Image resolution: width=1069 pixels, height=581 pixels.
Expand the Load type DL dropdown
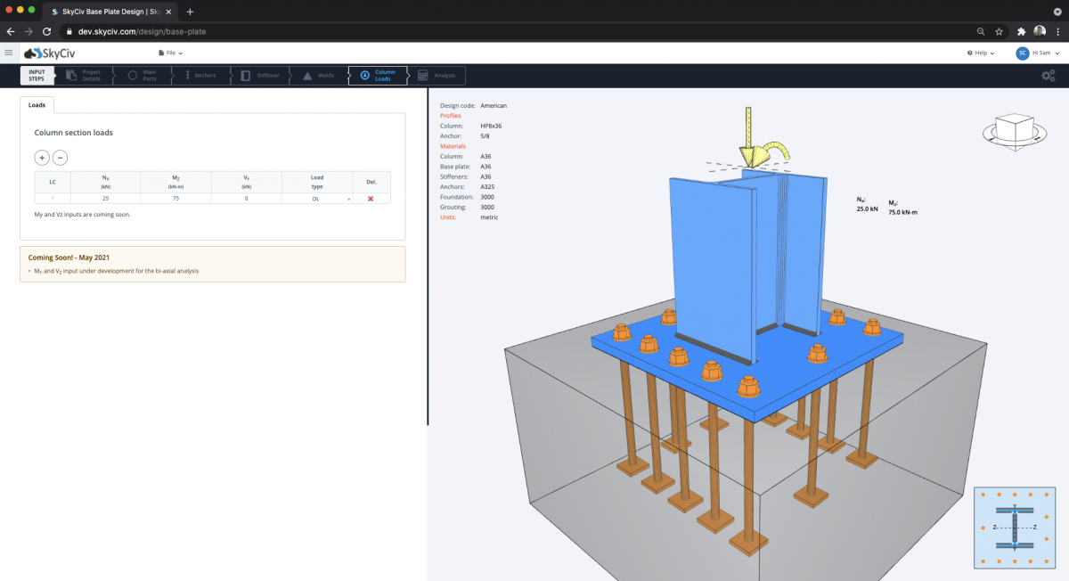(x=317, y=199)
